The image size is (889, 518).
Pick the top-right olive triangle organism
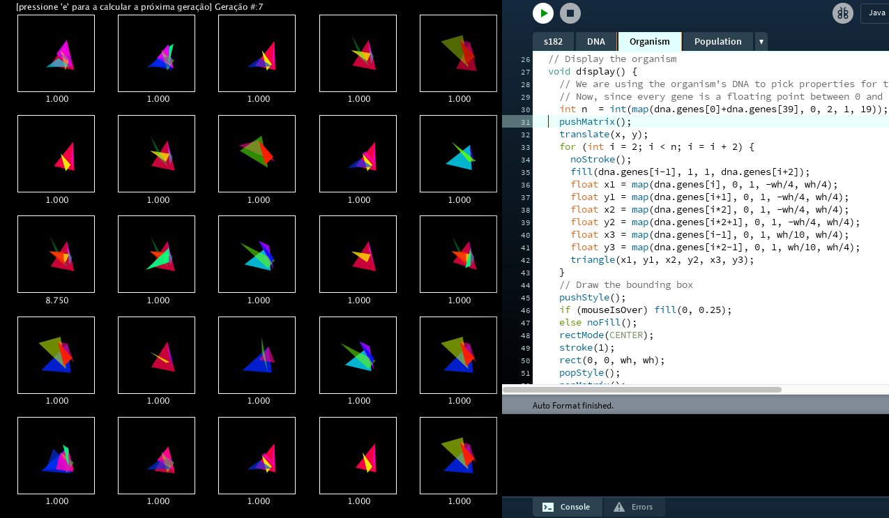[458, 53]
